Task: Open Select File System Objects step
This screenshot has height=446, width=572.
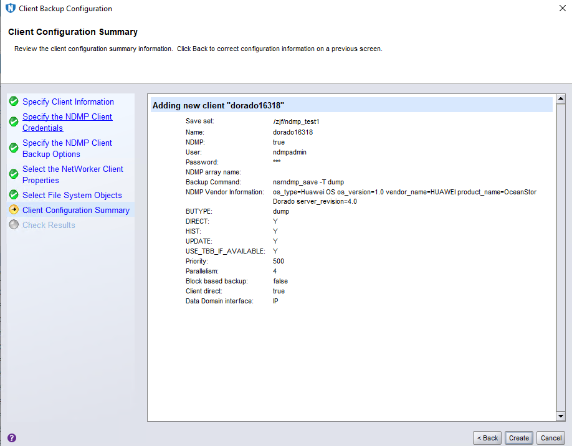Action: coord(72,195)
